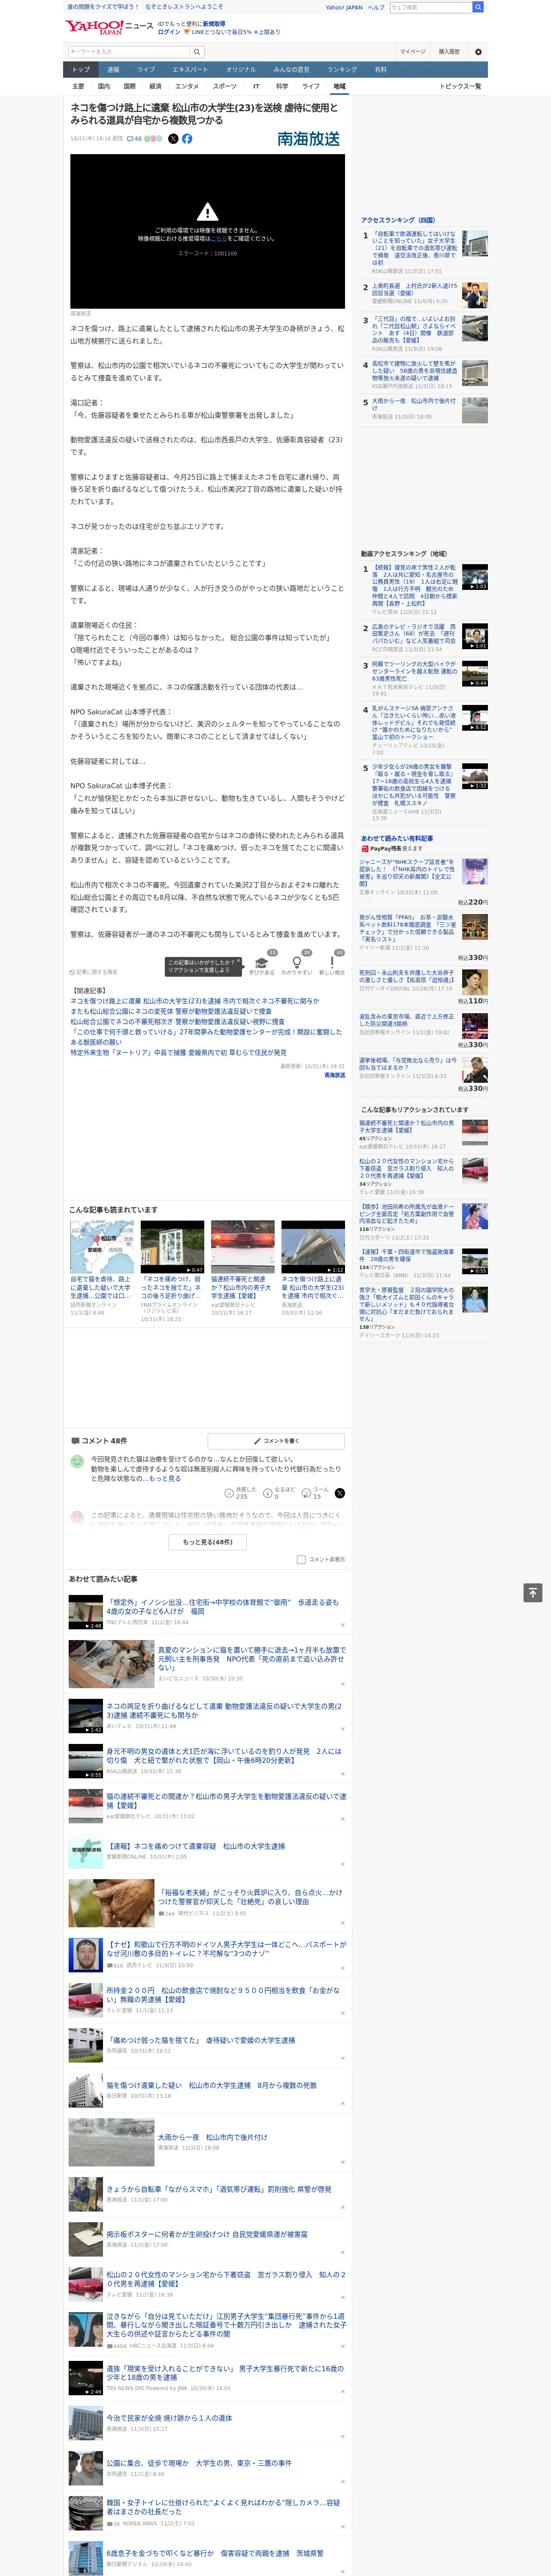Dismiss the '大雨から一夜 松山市内で後片付け' recommended article
This screenshot has width=551, height=2576.
coord(342,2163)
